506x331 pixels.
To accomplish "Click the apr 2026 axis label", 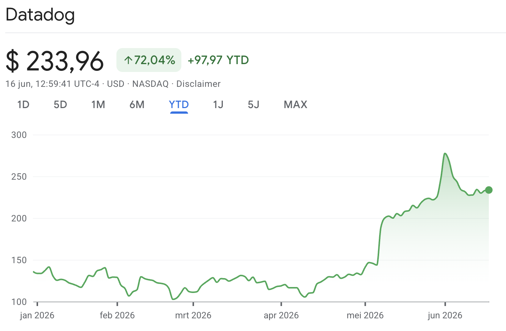I will coord(281,316).
